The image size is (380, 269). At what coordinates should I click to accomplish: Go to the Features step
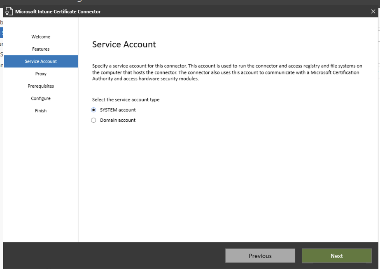click(41, 49)
